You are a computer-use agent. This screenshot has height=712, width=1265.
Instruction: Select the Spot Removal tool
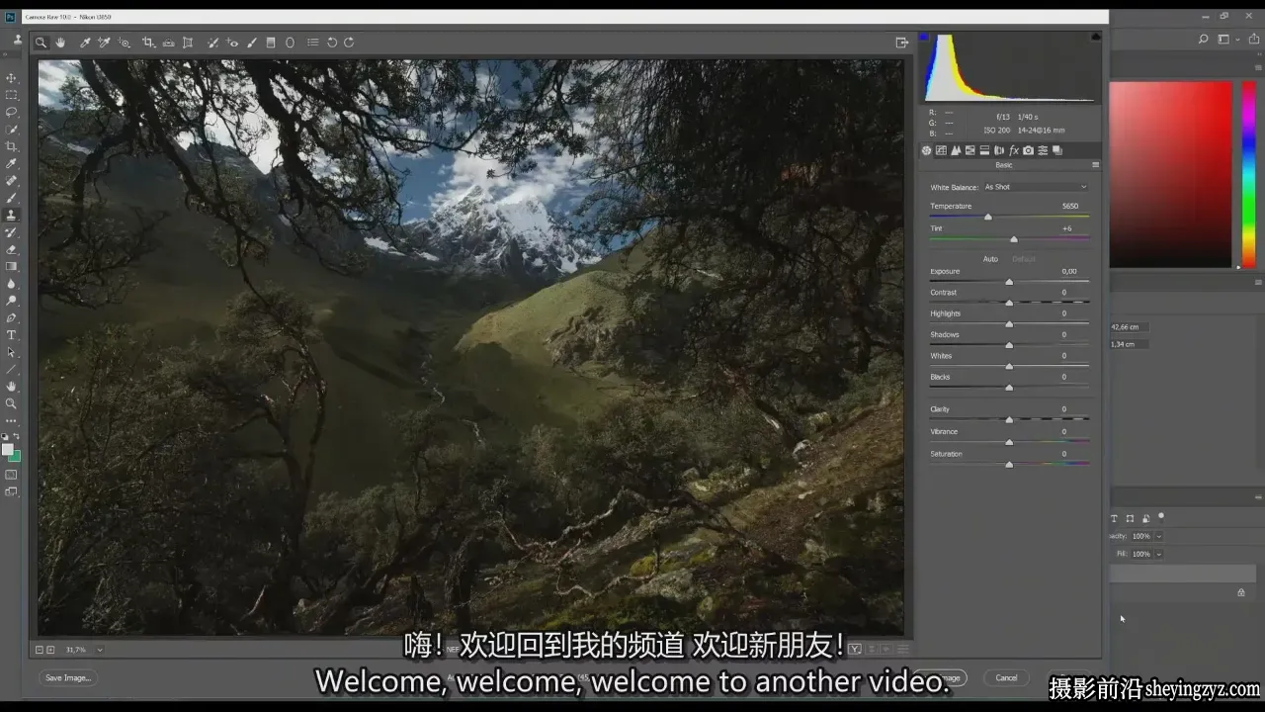[212, 43]
